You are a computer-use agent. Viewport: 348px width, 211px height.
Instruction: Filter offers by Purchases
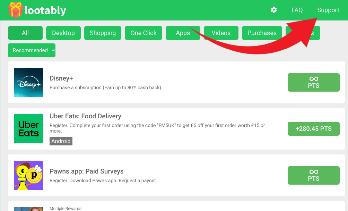262,33
